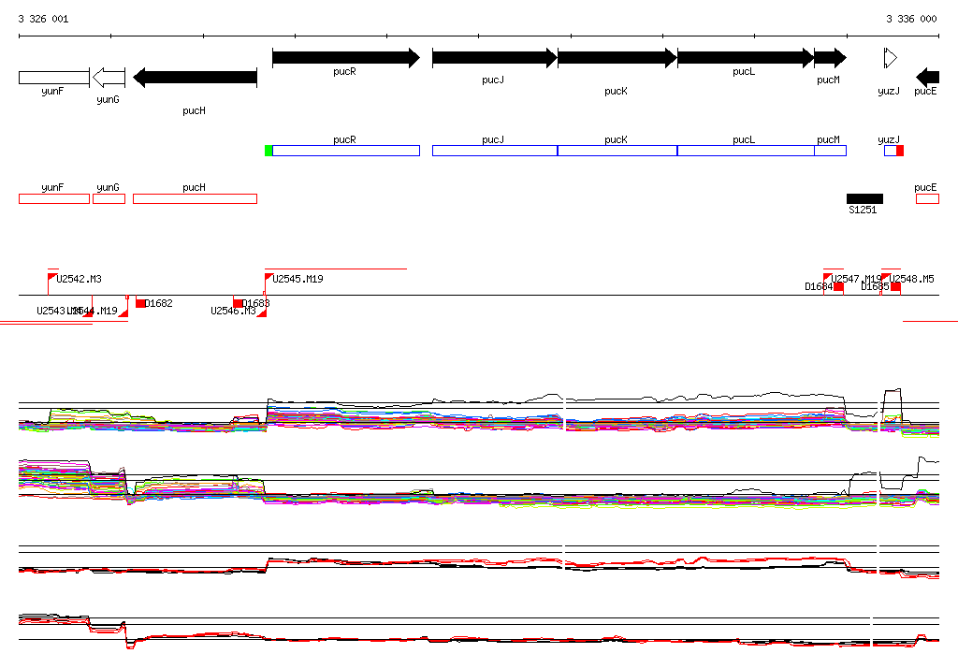The height and width of the screenshot is (668, 958).
Task: Click the red D1682 downshift marker
Action: (x=141, y=303)
